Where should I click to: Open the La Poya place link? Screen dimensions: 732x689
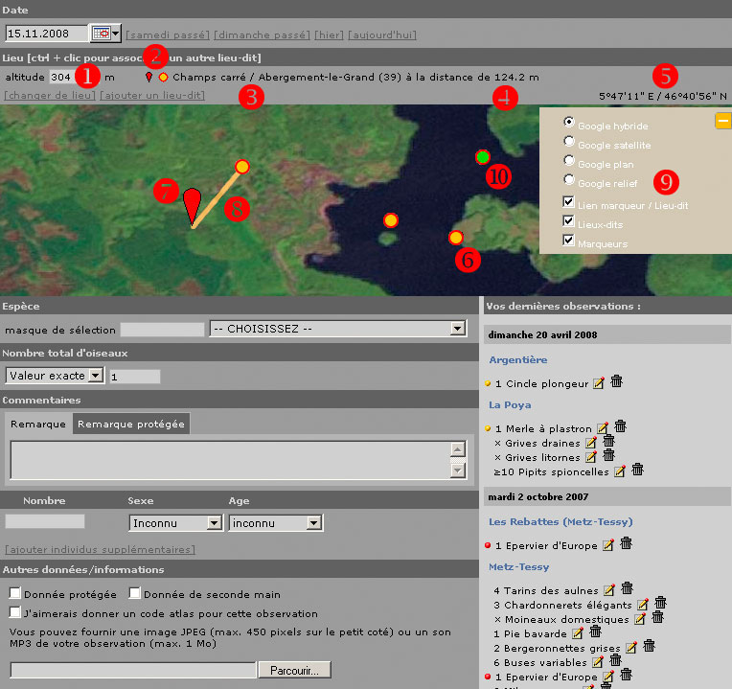tap(510, 404)
